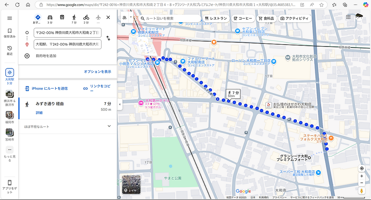Image resolution: width=371 pixels, height=200 pixels.
Task: Filter by groceries (食料品)
Action: point(266,18)
